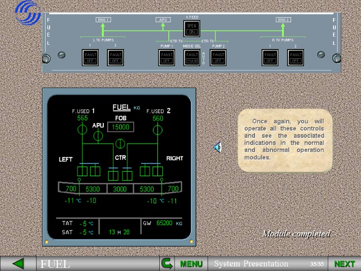Advance with the NEXT button
361x271 pixels.
pos(345,263)
